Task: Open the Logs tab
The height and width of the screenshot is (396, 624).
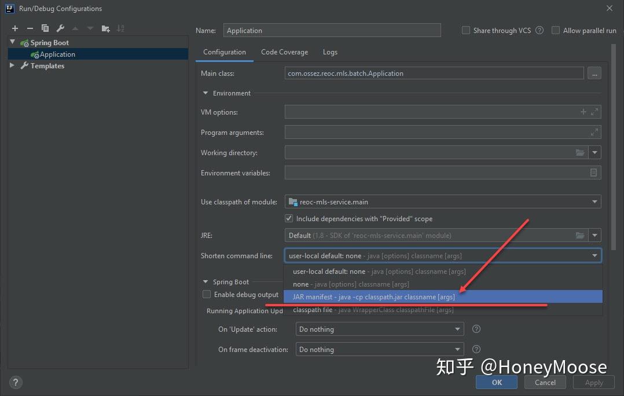Action: click(x=330, y=52)
